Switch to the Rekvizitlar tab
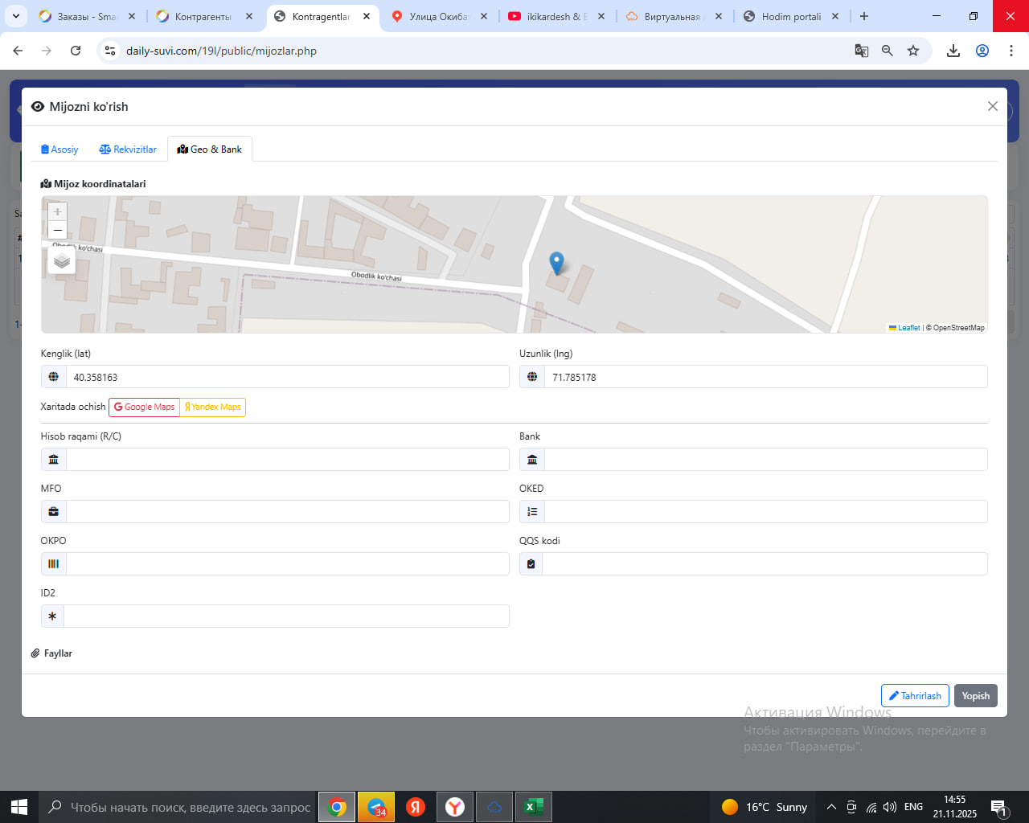1029x823 pixels. point(128,149)
